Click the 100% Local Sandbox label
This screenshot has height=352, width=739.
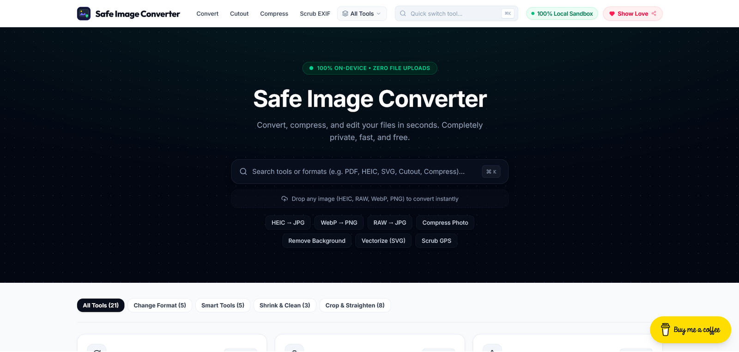coord(565,14)
